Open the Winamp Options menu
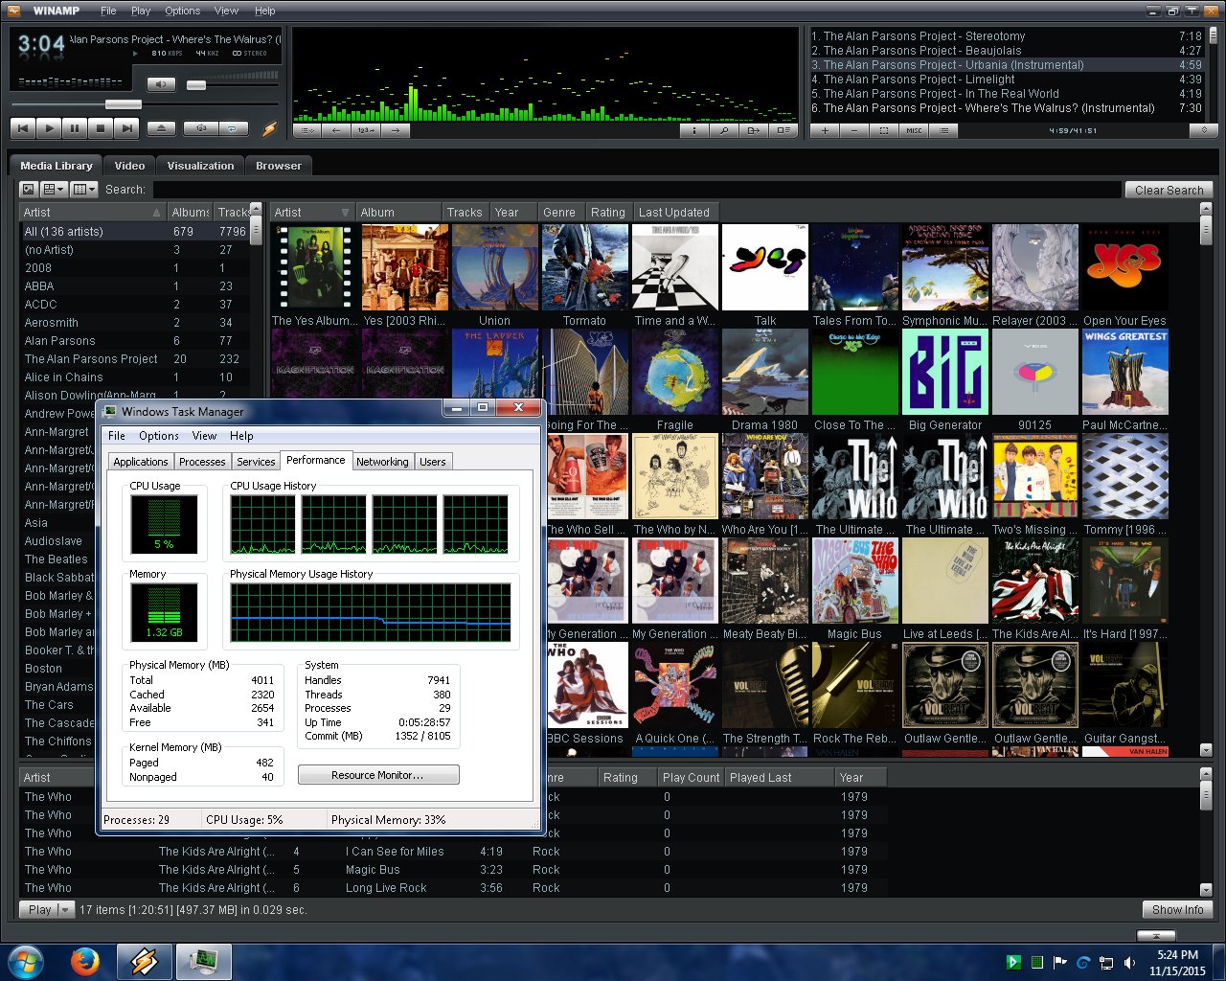The image size is (1226, 981). coord(182,11)
